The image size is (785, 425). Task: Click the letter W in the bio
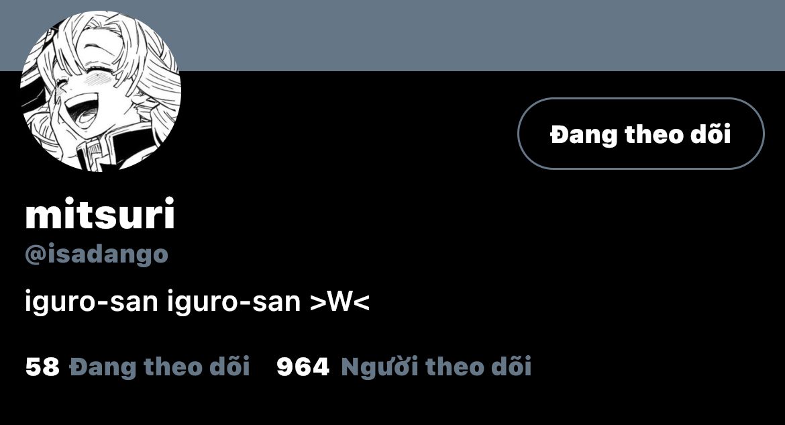tap(340, 301)
